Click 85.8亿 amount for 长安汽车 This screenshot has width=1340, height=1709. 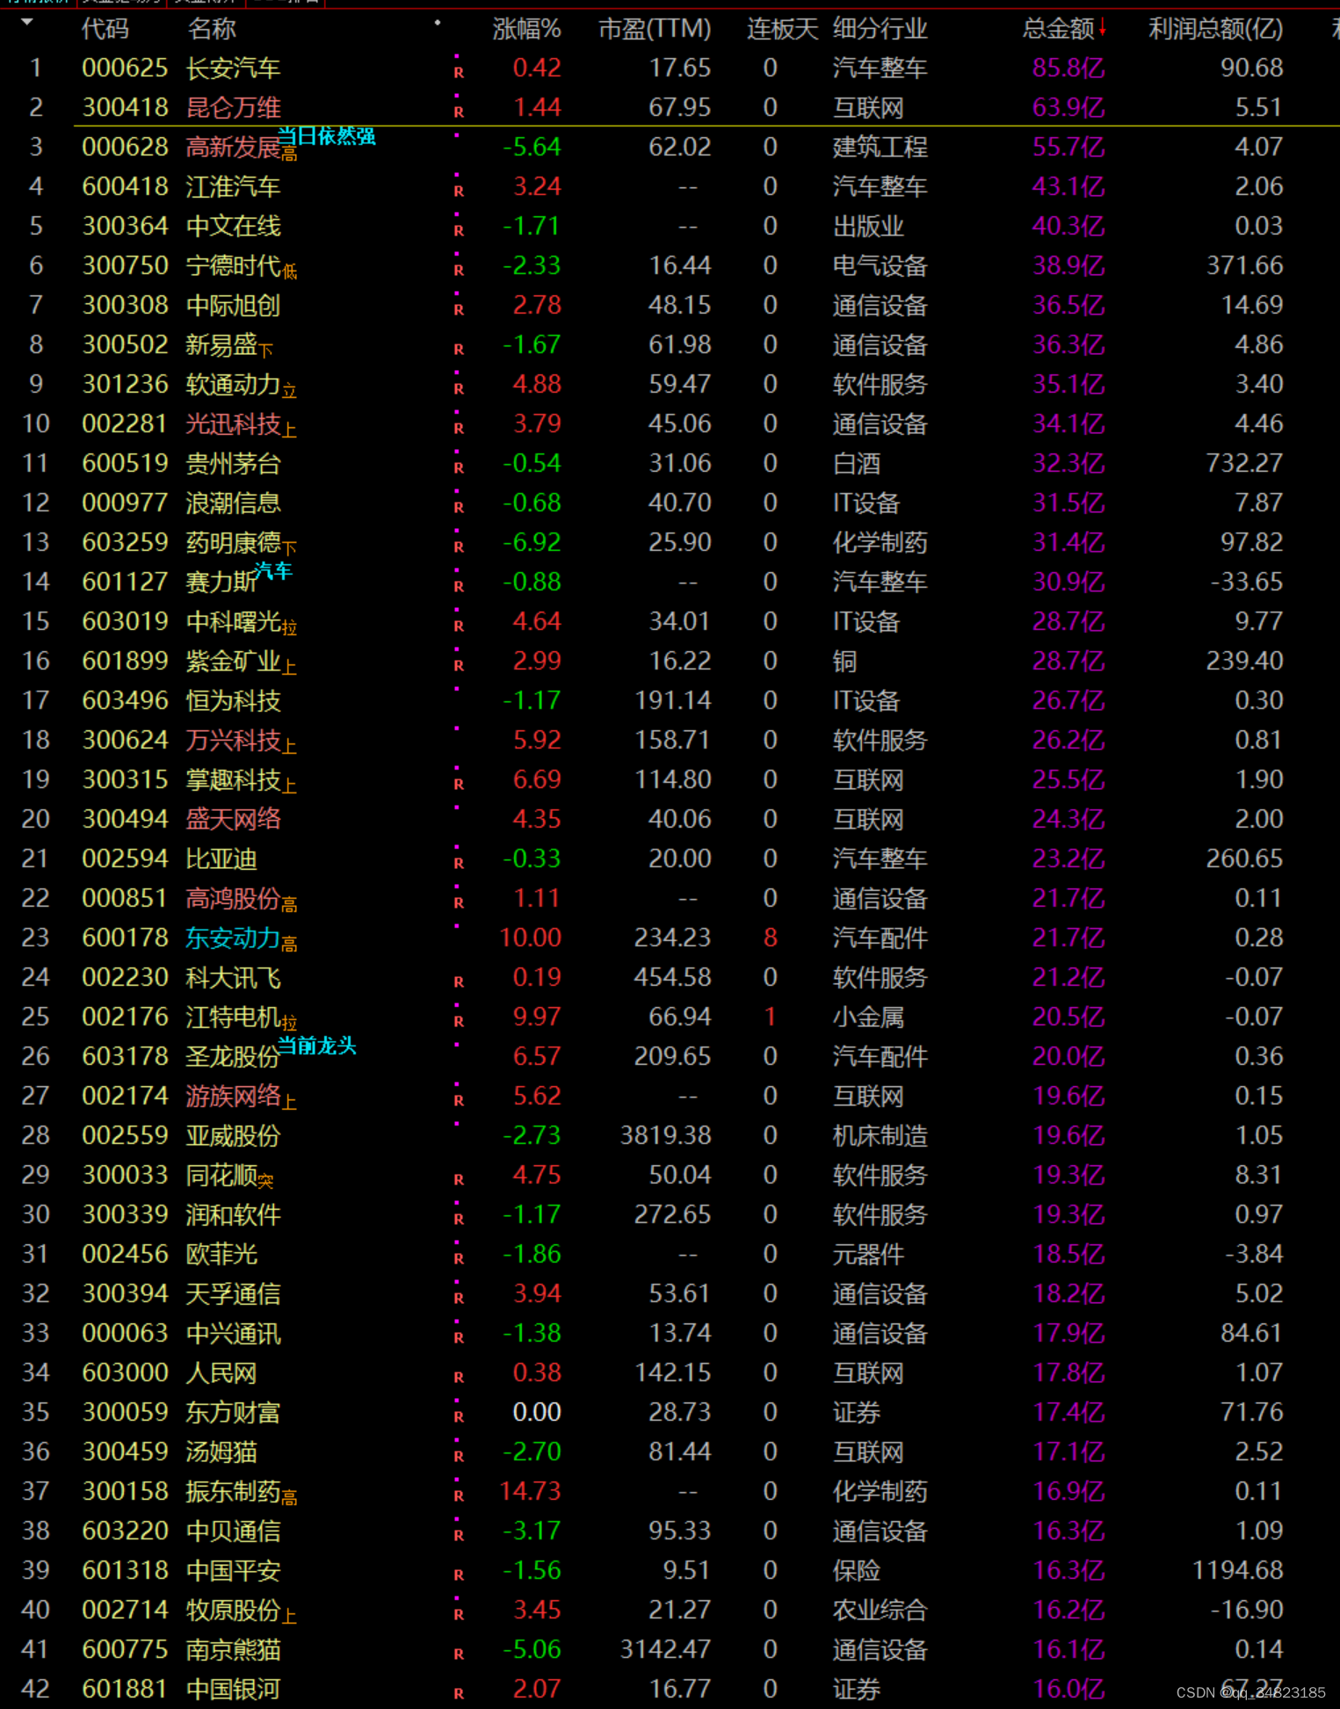point(1068,68)
